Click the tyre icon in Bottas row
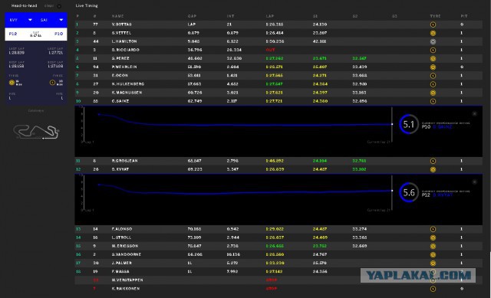Screen dimensions: 491x298 point(433,25)
